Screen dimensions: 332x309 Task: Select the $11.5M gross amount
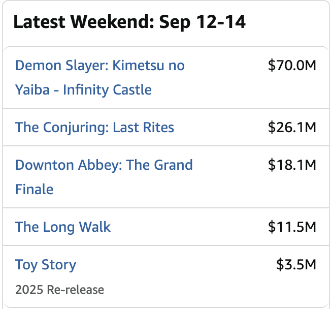click(x=292, y=227)
